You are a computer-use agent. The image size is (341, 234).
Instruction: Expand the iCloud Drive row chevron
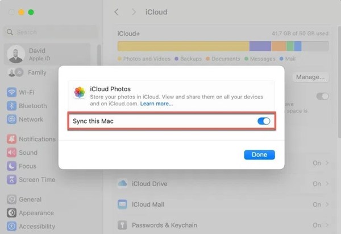(x=326, y=184)
